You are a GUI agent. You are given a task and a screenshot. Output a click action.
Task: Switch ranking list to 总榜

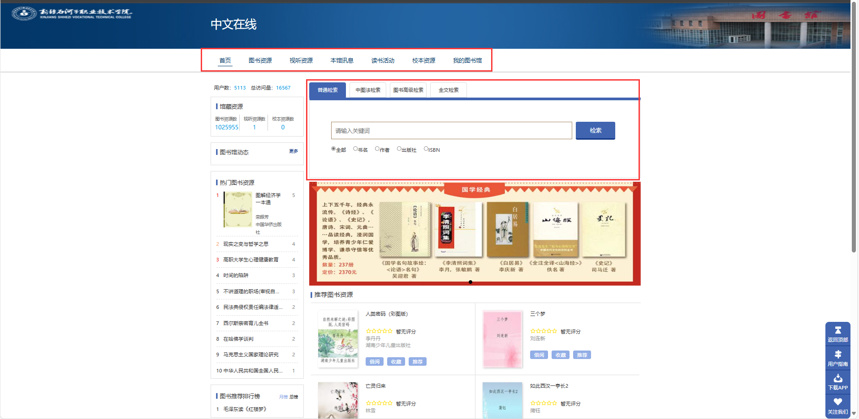[x=294, y=397]
